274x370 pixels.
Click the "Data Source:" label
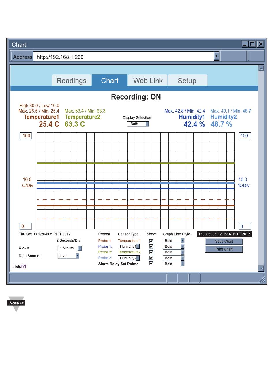coord(29,256)
